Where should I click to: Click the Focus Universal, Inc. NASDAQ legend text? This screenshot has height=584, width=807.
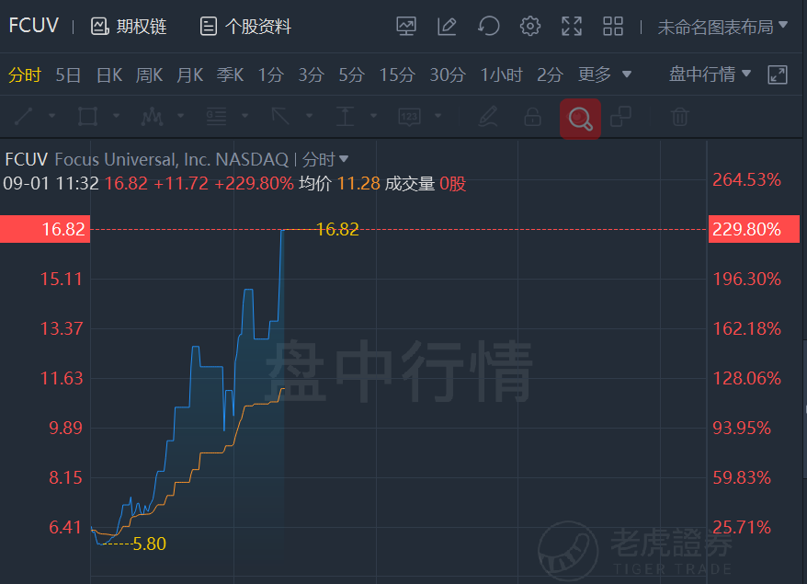coord(171,160)
